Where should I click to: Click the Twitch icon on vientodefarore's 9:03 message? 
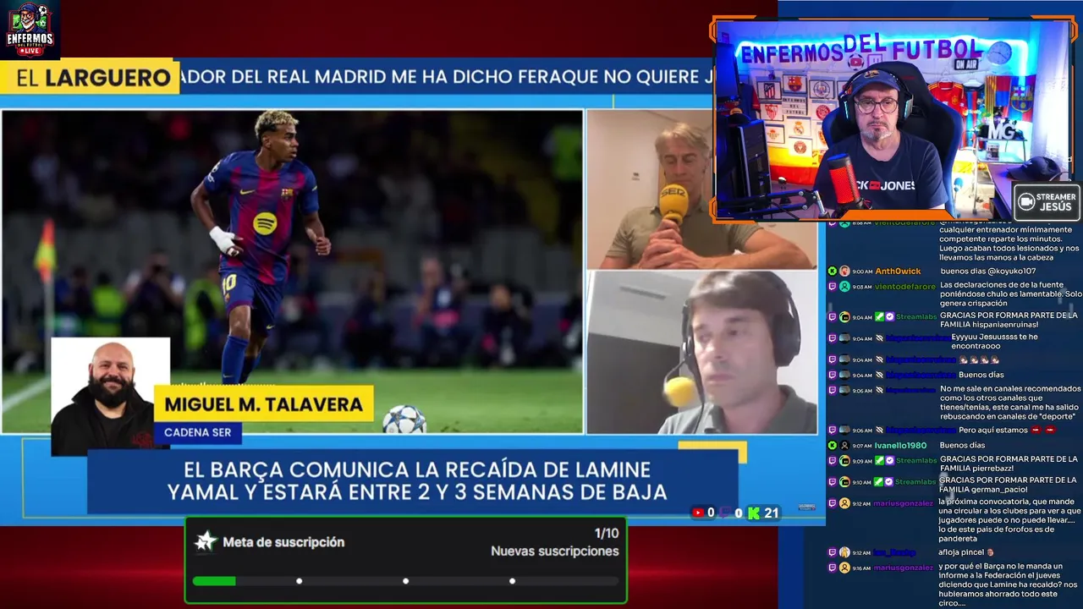[833, 287]
